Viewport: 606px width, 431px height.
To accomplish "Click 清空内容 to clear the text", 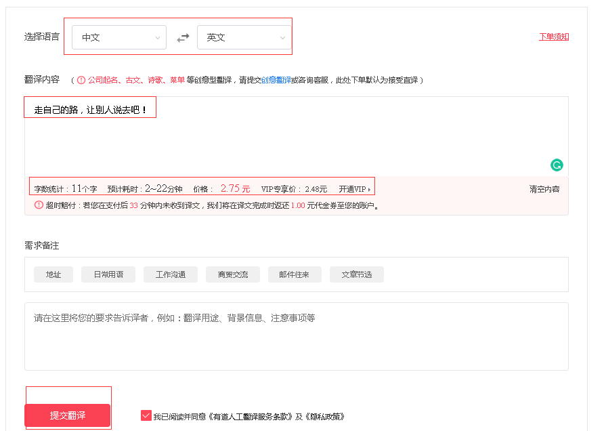I will click(x=544, y=189).
